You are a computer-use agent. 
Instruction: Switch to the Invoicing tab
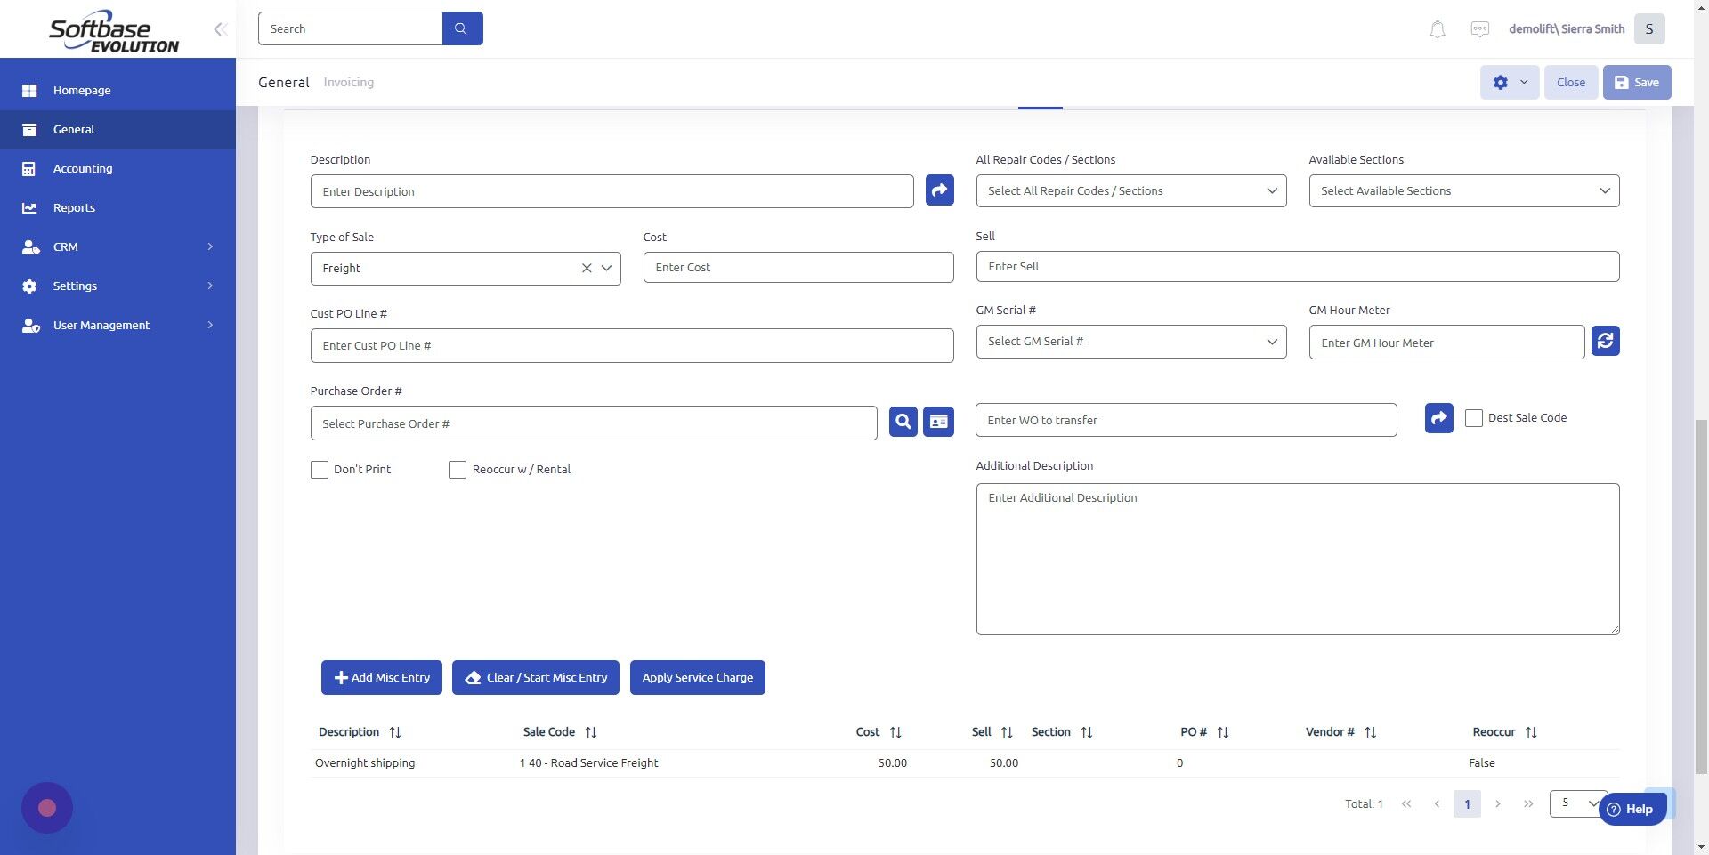point(348,82)
